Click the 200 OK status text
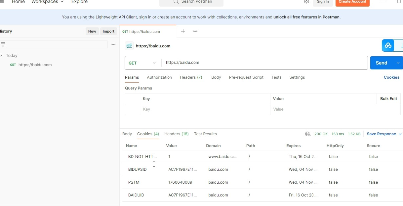The width and height of the screenshot is (403, 206). tap(321, 134)
